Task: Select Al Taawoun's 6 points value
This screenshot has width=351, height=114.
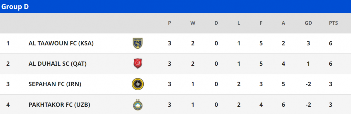Action: pos(331,43)
